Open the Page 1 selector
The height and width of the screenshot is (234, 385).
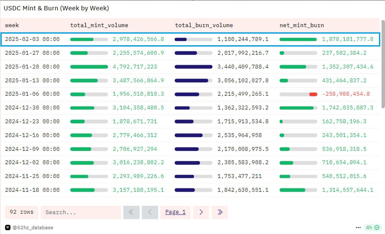click(175, 212)
